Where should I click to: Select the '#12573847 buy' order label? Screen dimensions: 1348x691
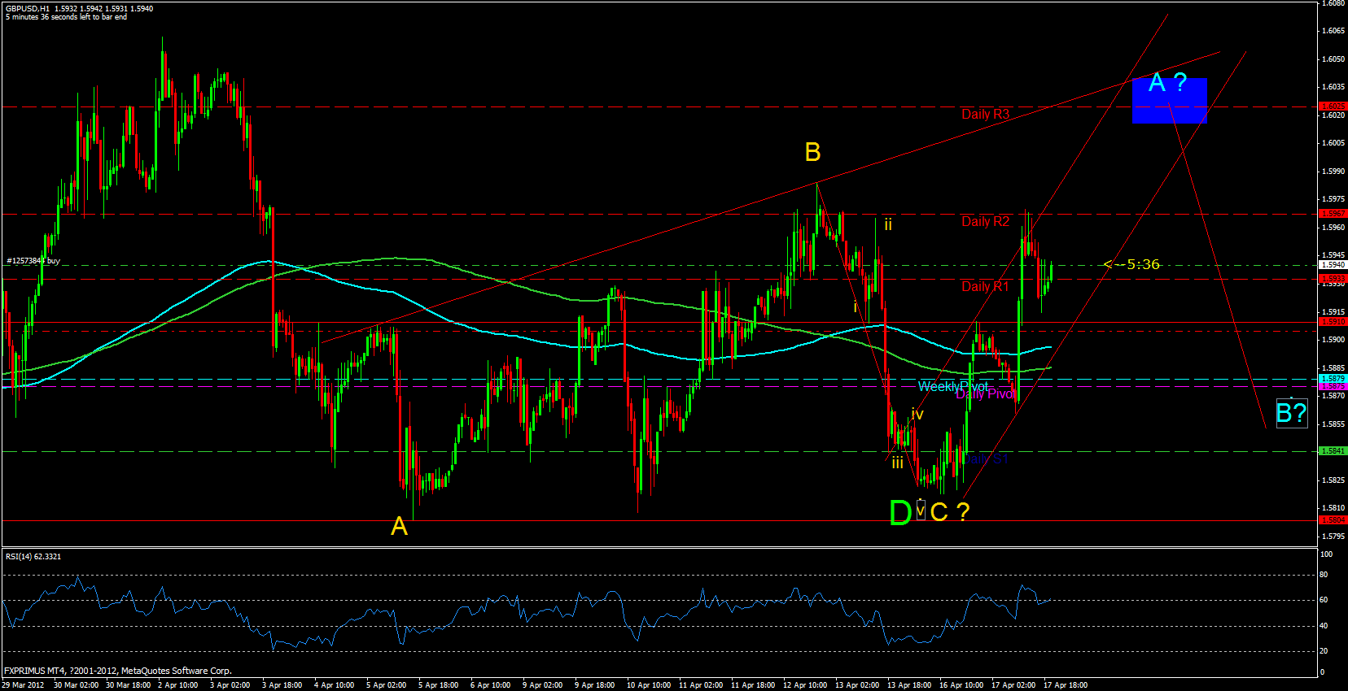pos(33,261)
